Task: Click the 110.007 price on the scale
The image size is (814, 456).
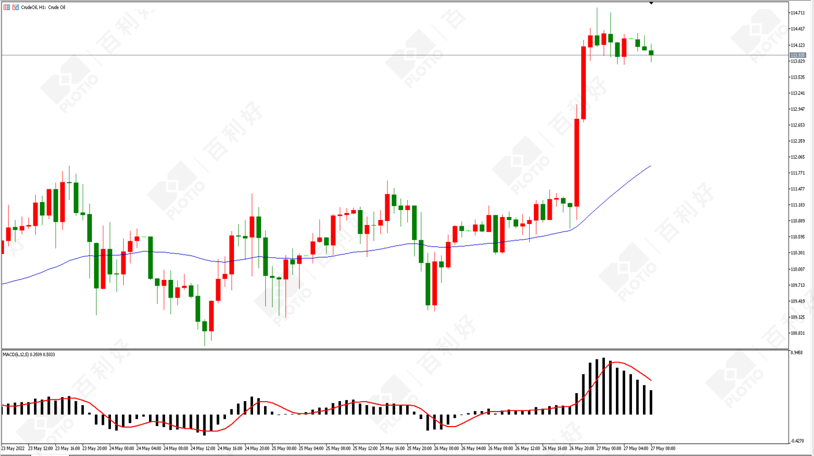Action: (x=798, y=269)
